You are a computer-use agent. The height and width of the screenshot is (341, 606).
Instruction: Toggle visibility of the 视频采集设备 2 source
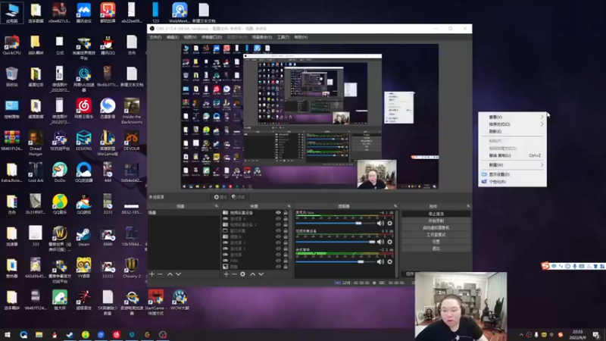point(278,224)
